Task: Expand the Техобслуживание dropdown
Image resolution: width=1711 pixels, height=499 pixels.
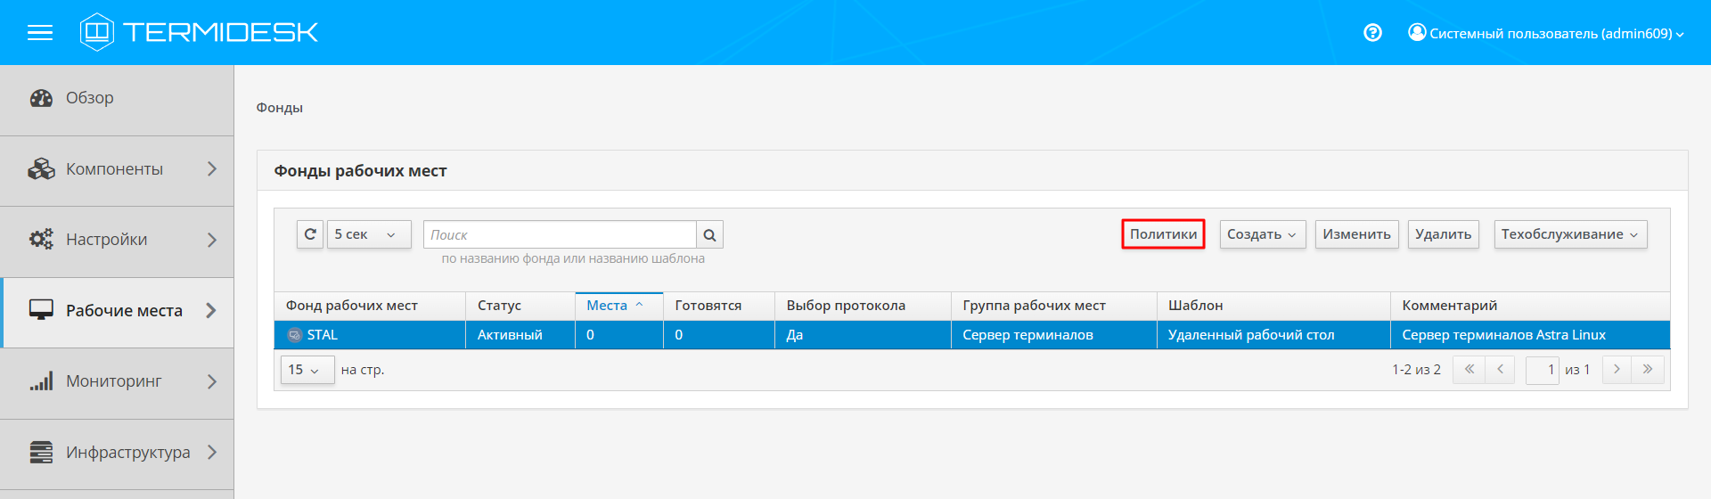Action: 1569,234
